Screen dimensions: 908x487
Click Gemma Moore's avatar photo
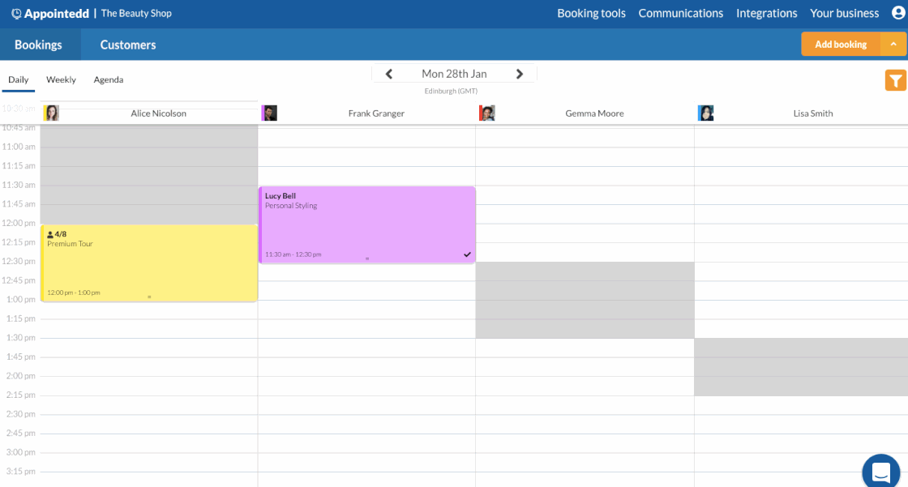(x=487, y=113)
